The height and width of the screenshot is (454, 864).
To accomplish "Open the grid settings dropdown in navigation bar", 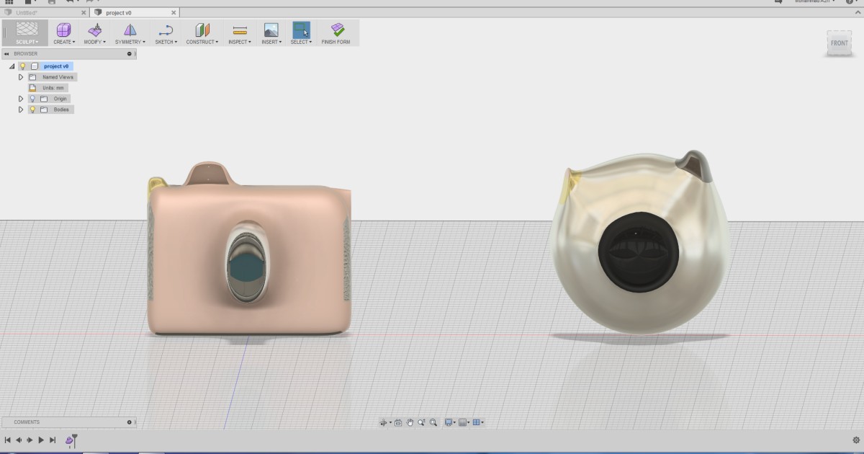I will pos(464,422).
